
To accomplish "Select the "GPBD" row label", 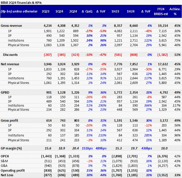I will point(5,92).
